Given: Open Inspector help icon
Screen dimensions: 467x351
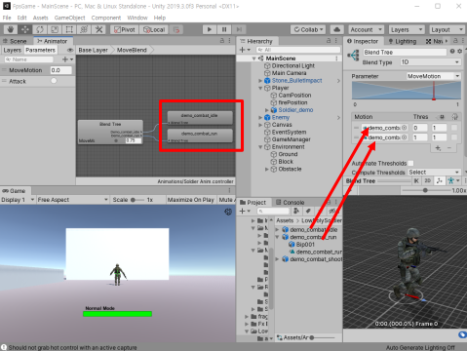Looking at the screenshot, I should pyautogui.click(x=452, y=52).
